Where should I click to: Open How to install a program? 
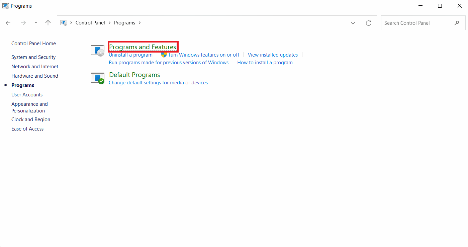[265, 63]
